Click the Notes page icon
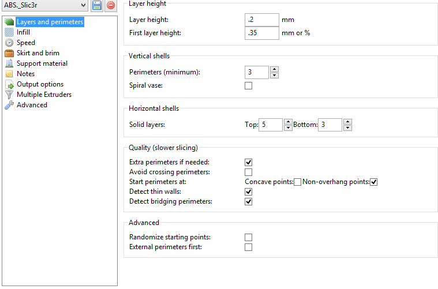 click(9, 74)
